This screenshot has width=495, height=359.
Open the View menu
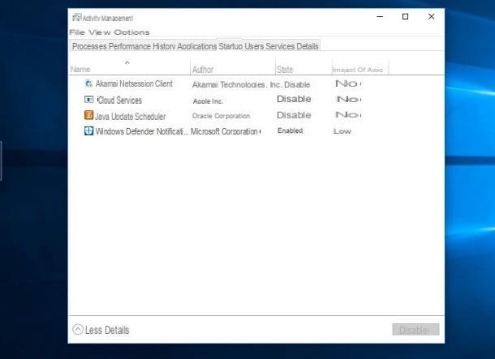[99, 32]
